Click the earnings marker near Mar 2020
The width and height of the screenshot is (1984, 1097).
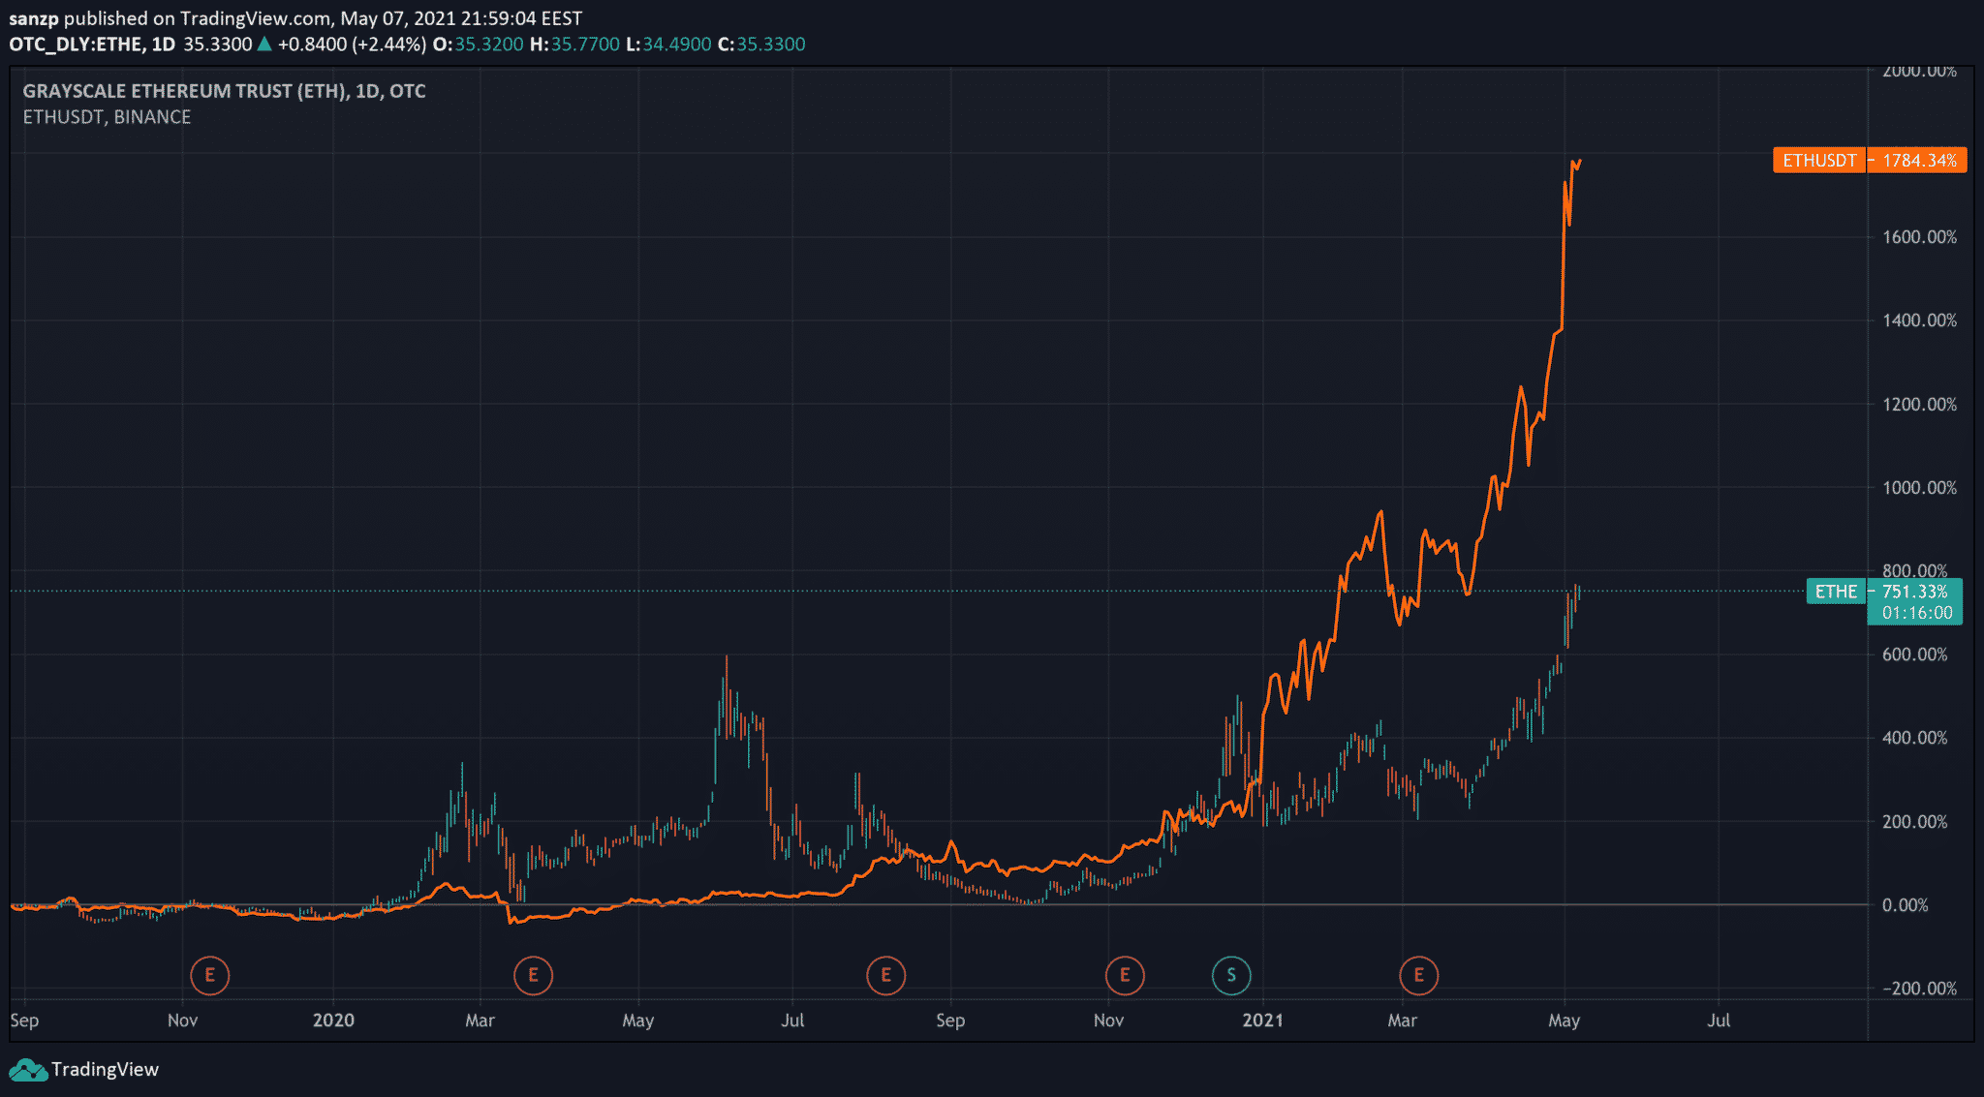tap(533, 975)
